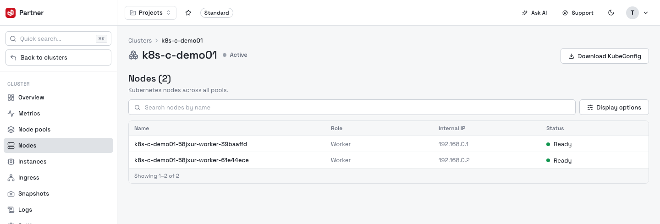Click Worker role of worker-39baaffd row

(x=341, y=144)
